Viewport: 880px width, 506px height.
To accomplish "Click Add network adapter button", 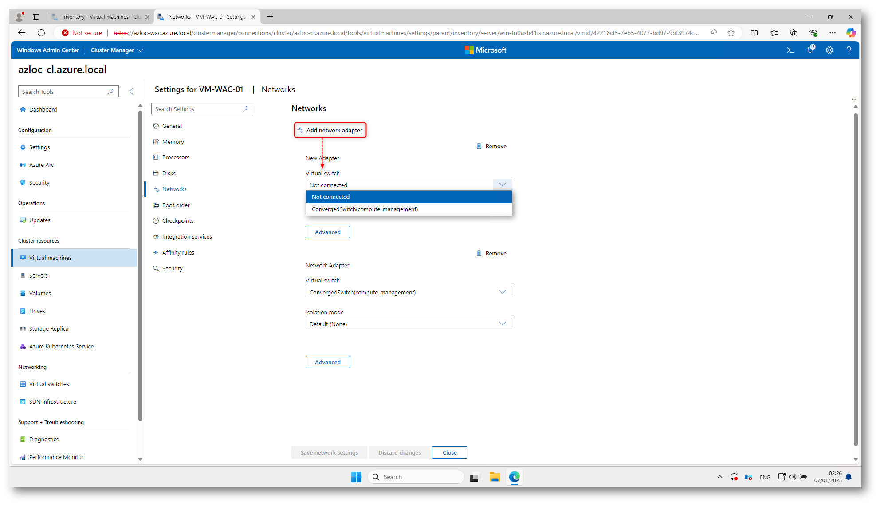I will (x=330, y=130).
